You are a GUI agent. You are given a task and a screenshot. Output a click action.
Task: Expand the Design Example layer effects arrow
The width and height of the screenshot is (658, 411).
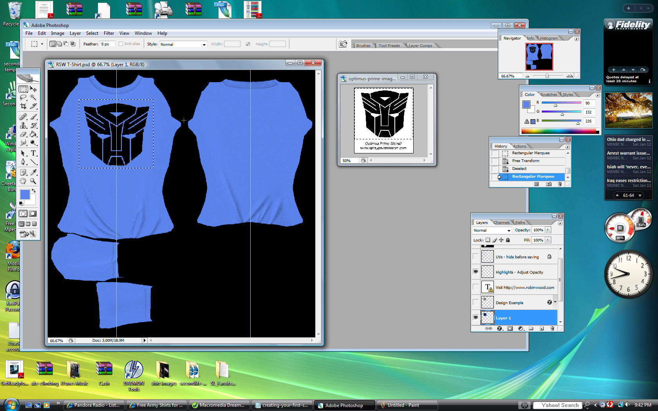pos(555,302)
